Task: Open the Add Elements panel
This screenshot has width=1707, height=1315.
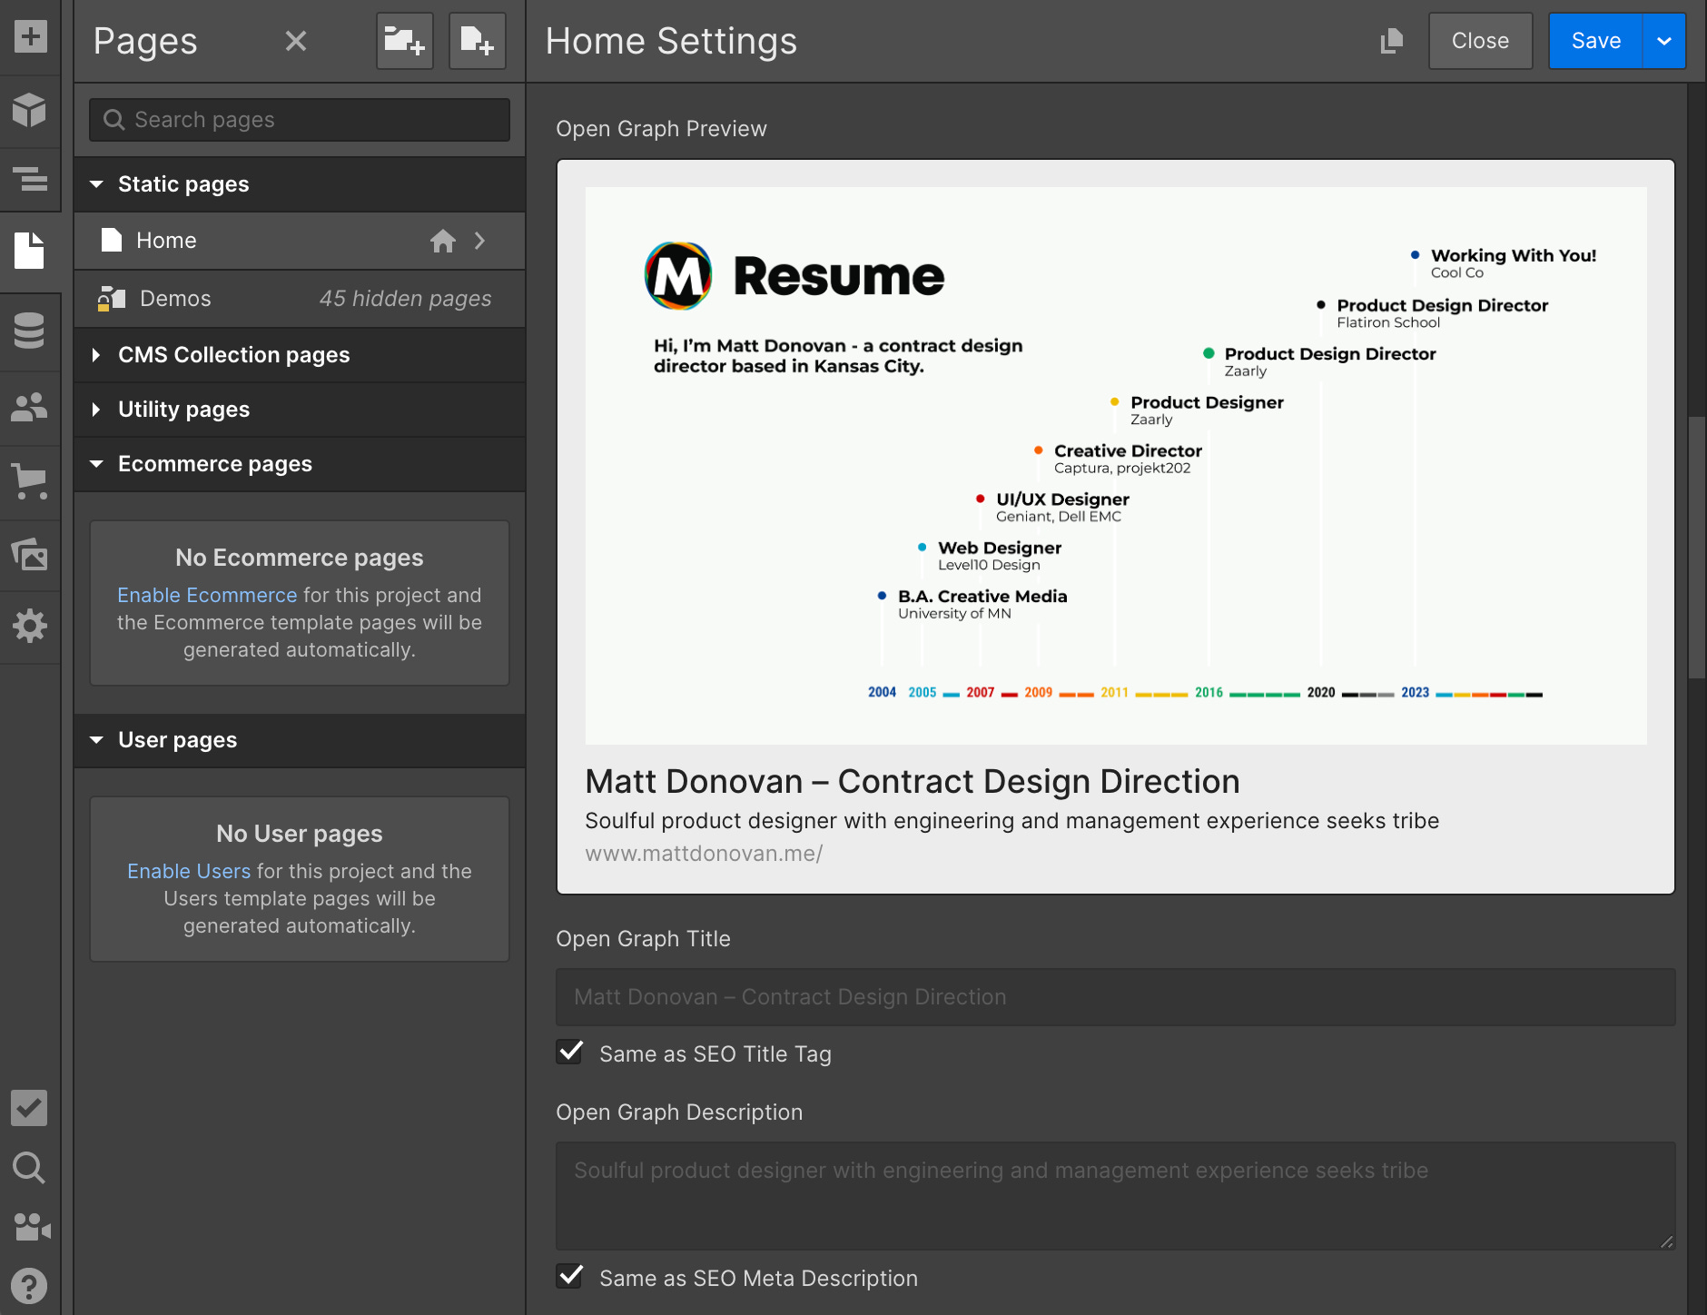Action: [x=30, y=37]
